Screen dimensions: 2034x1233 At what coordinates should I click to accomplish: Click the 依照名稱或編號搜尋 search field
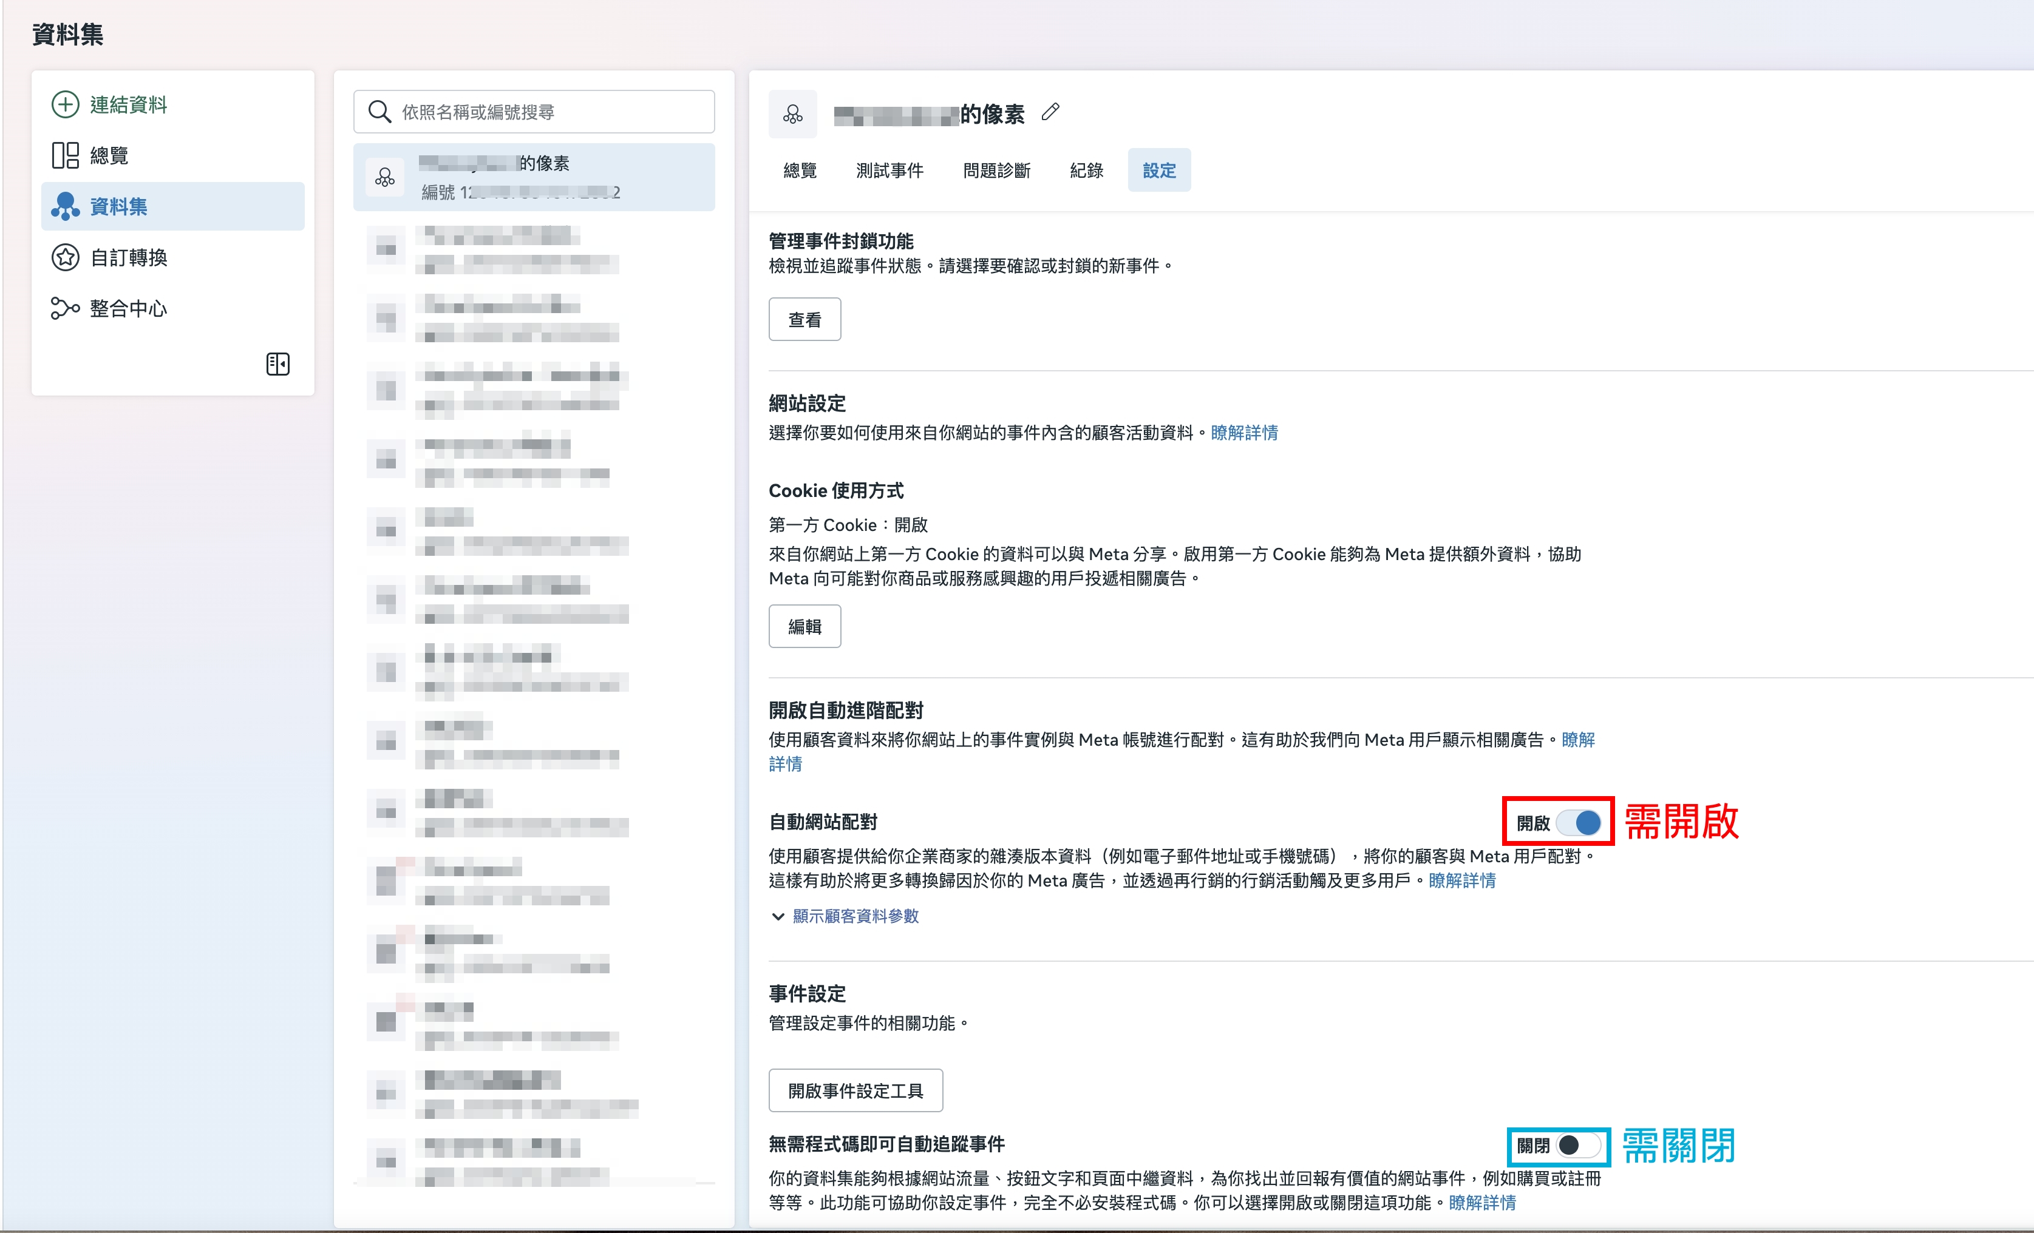[534, 111]
